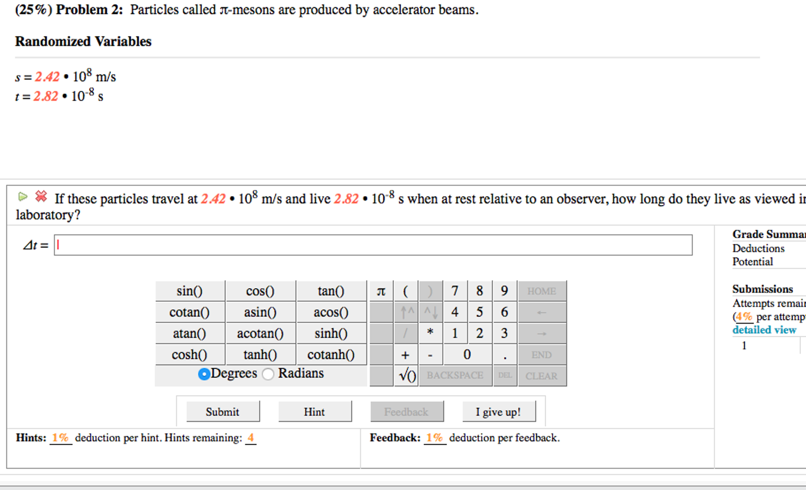Click digit 1 on the keypad
The height and width of the screenshot is (490, 806).
(455, 334)
